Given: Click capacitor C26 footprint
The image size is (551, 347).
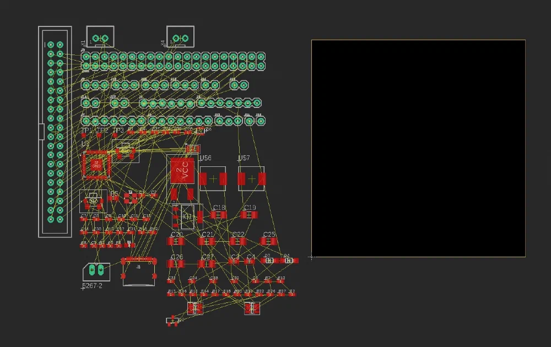Looking at the screenshot, I should point(175,264).
